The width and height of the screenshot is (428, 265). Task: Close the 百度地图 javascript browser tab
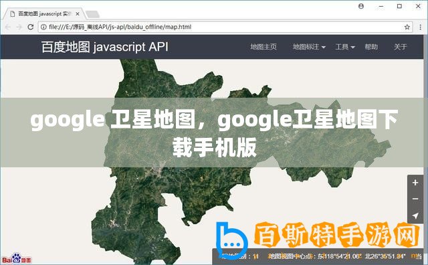[x=78, y=13]
